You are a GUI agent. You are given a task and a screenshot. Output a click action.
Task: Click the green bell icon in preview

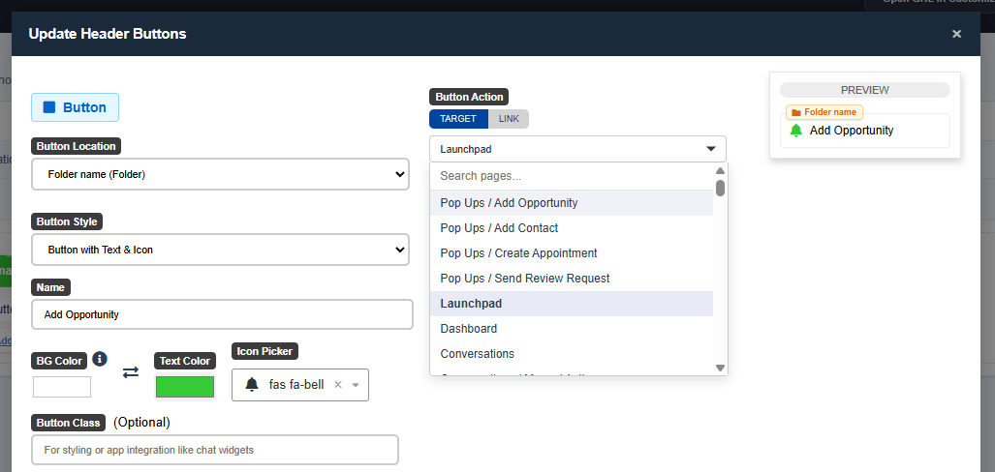coord(795,131)
